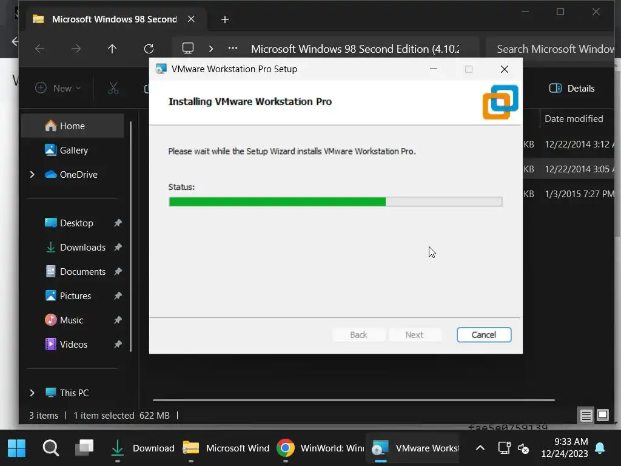Unpin Music using its pin icon
Viewport: 621px width, 466px height.
[118, 320]
